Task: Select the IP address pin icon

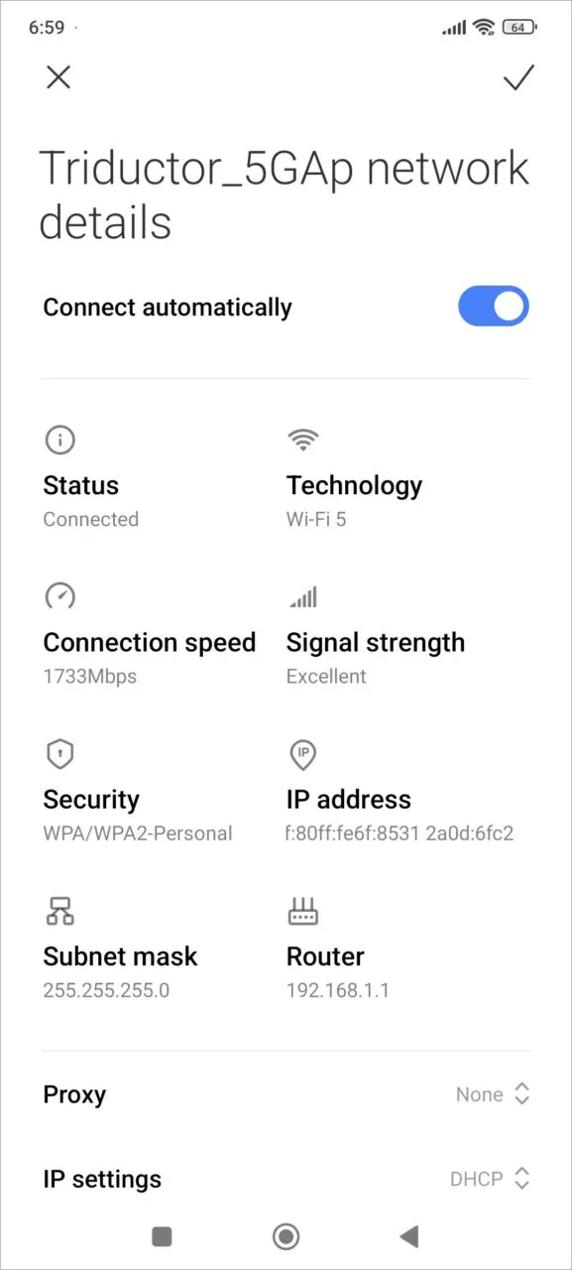Action: pos(302,754)
